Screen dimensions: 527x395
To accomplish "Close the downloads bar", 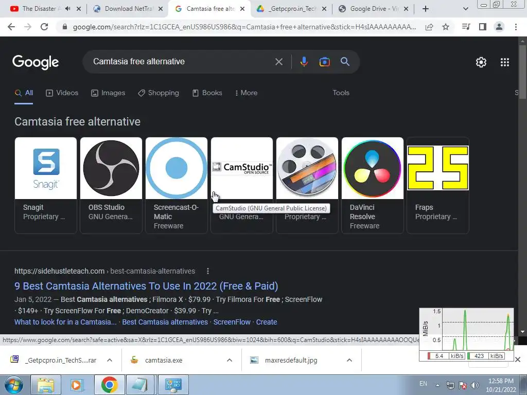I will pos(518,360).
